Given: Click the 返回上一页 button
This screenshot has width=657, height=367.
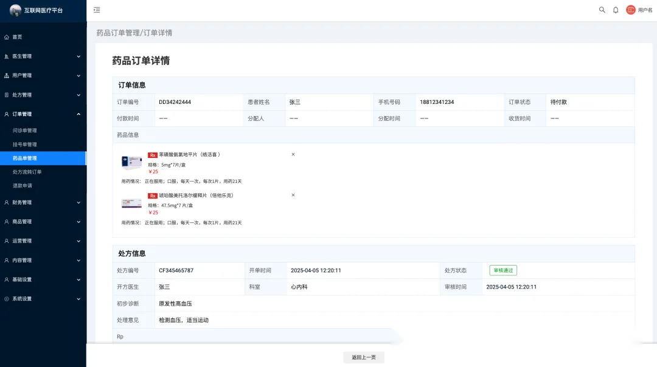Looking at the screenshot, I should (x=364, y=357).
